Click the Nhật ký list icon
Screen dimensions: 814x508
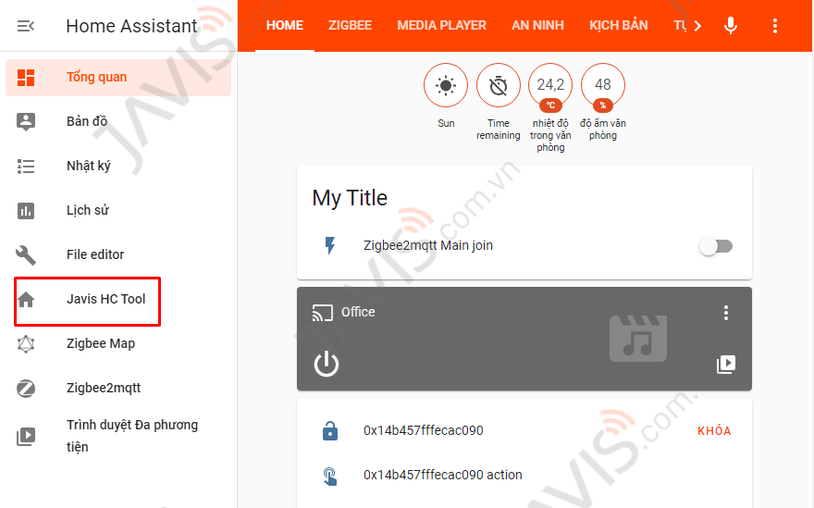tap(26, 167)
